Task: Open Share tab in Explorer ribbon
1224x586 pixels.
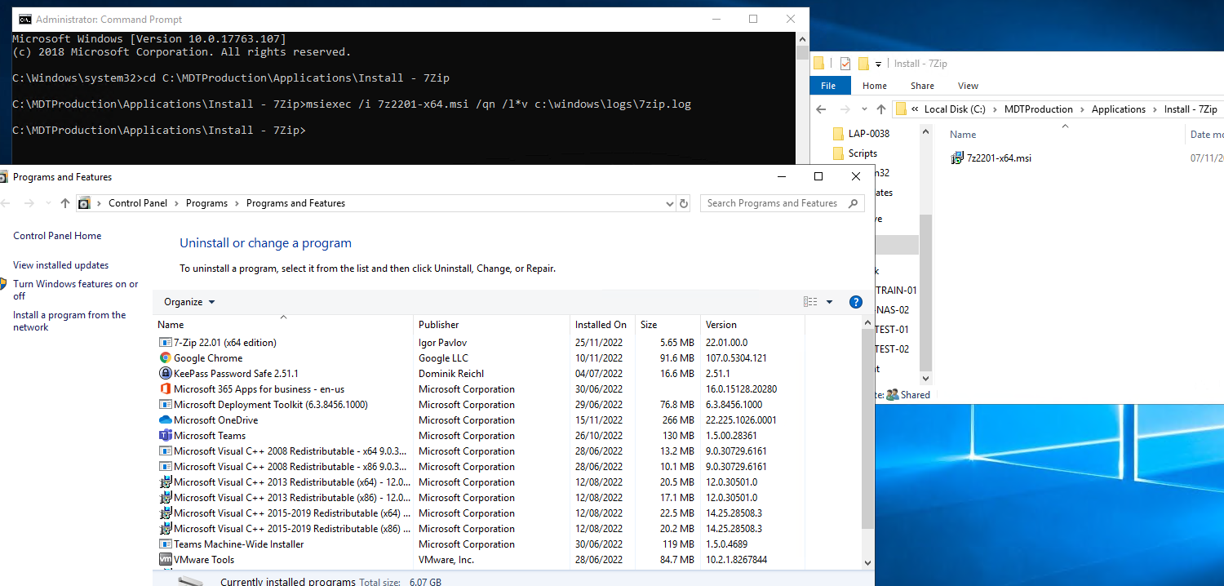Action: pos(922,86)
